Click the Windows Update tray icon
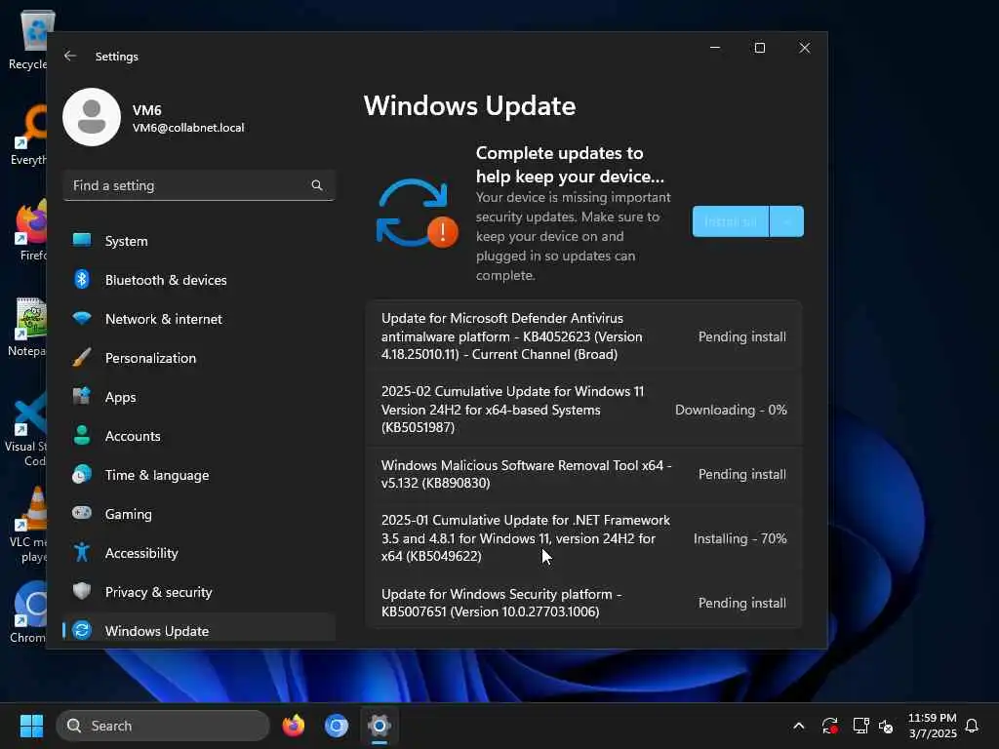Viewport: 999px width, 749px height. [x=829, y=726]
